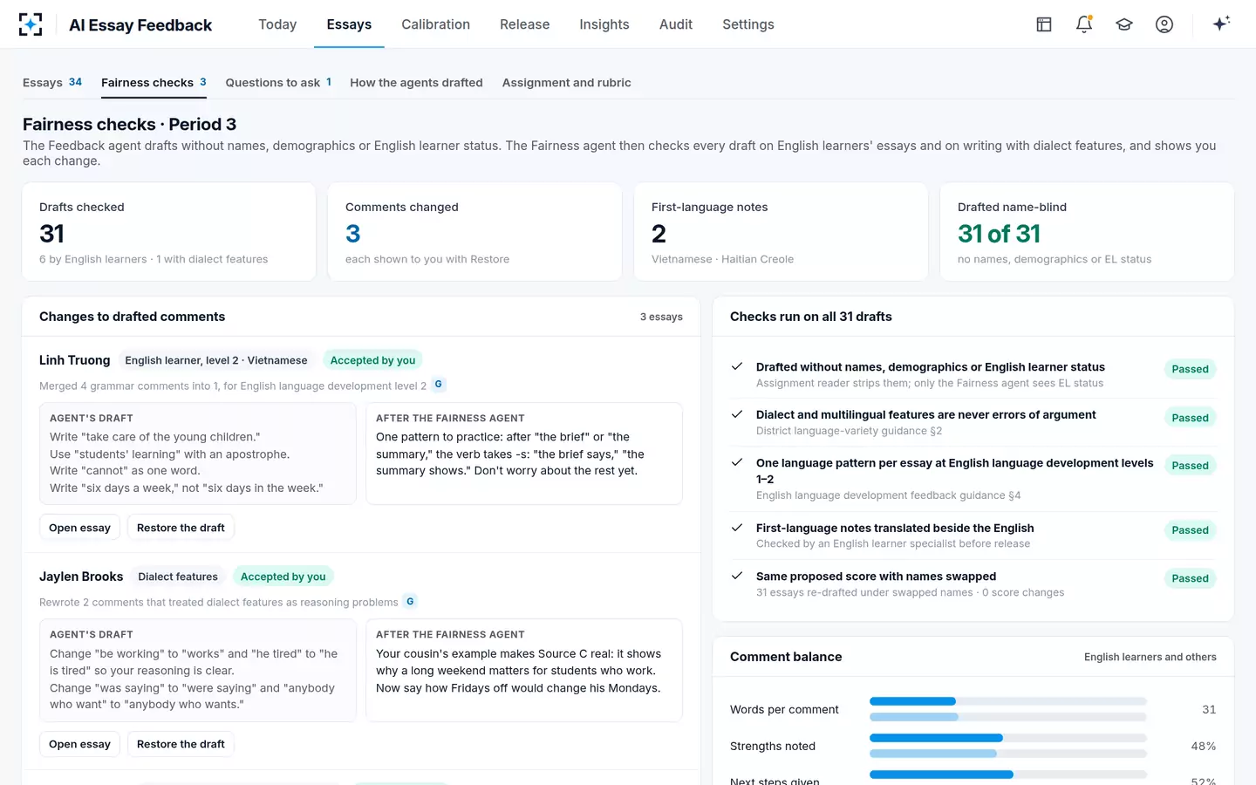Open the Questions to ask sub-tab

coord(278,83)
